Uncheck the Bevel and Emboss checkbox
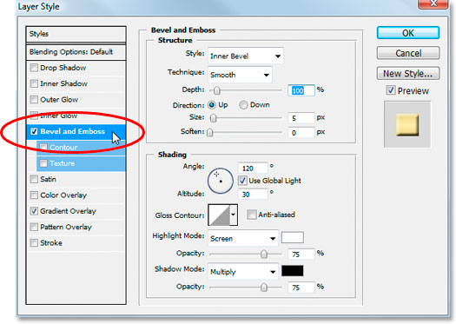 [x=34, y=131]
